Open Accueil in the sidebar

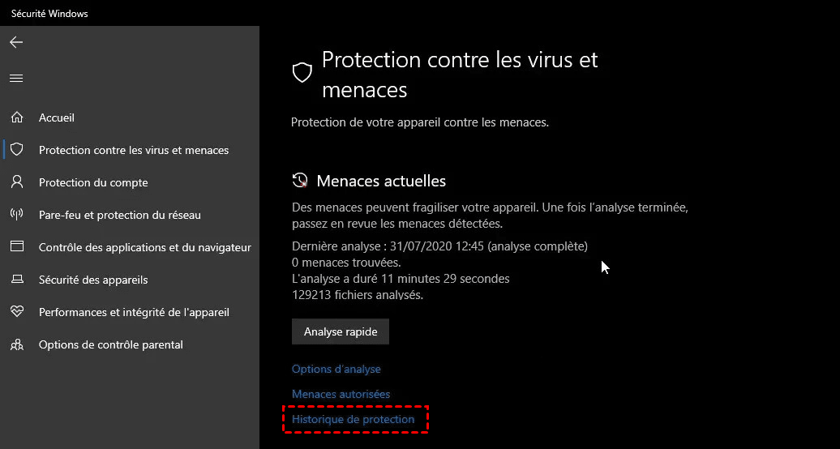pyautogui.click(x=57, y=118)
